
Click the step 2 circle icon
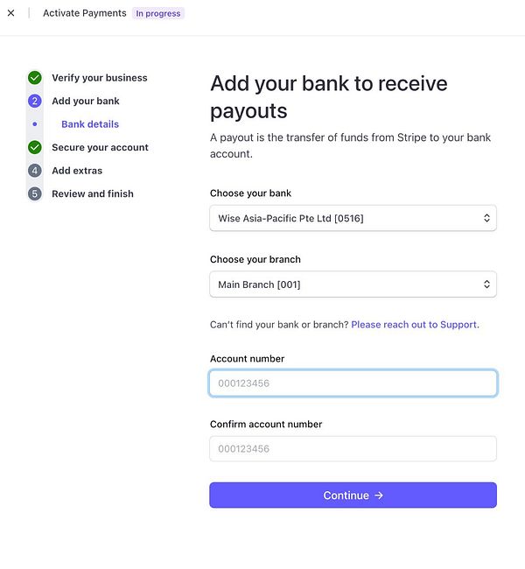coord(35,101)
